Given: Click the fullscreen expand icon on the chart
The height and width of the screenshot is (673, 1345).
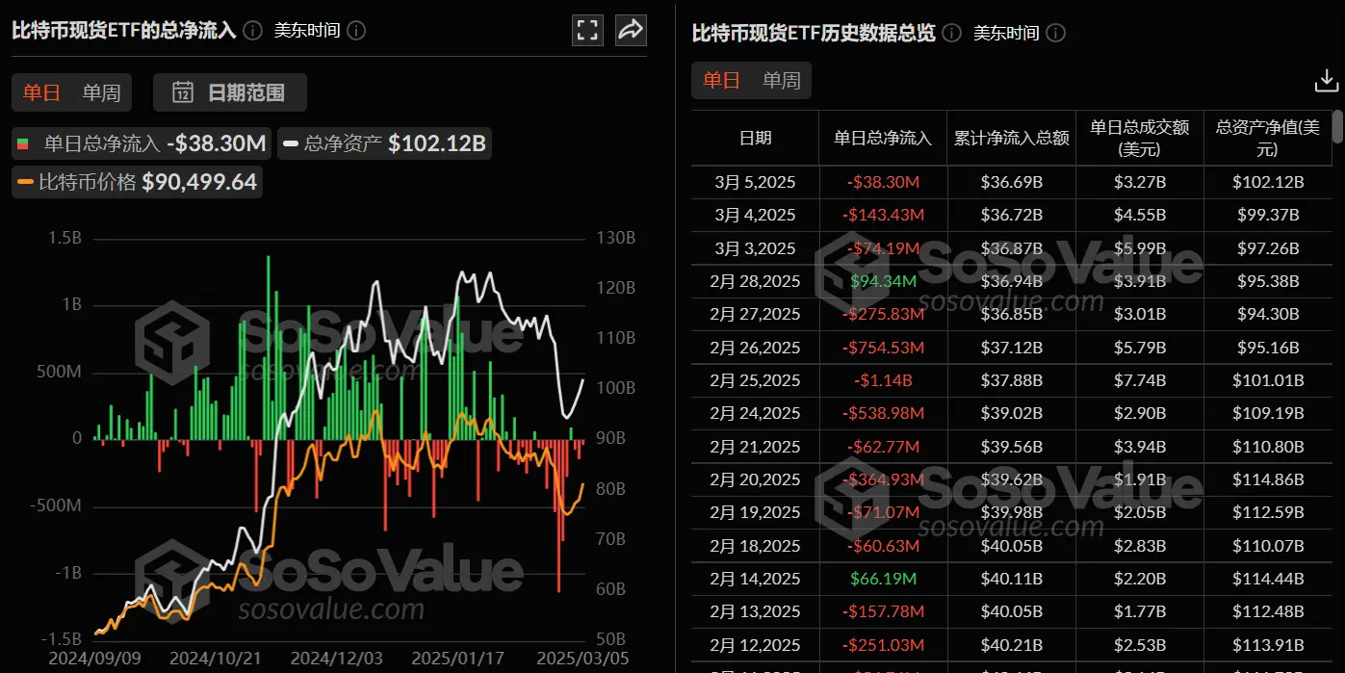Looking at the screenshot, I should click(587, 30).
